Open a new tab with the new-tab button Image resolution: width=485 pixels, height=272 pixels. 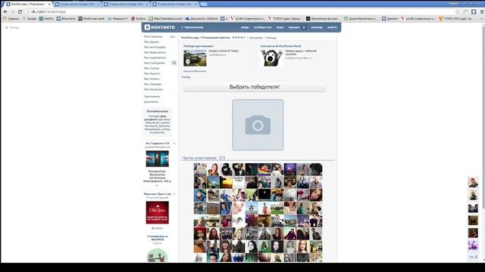[204, 5]
